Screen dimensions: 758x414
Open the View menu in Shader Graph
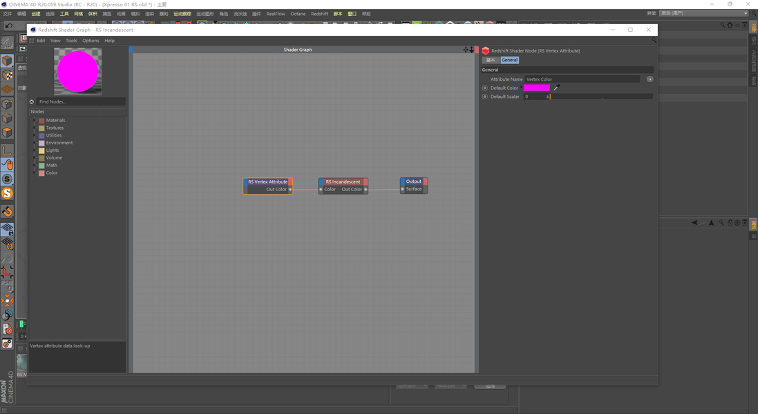pyautogui.click(x=55, y=41)
